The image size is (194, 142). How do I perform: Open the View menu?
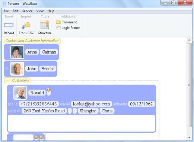click(x=40, y=11)
